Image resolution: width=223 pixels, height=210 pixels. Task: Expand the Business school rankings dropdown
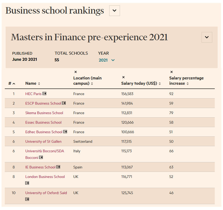[115, 11]
